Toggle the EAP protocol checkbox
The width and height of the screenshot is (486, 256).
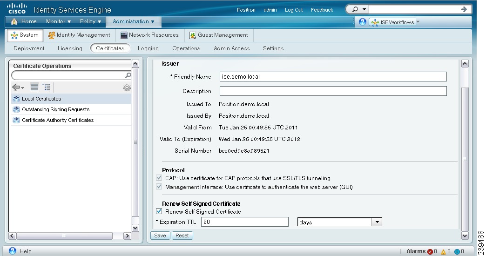point(159,178)
